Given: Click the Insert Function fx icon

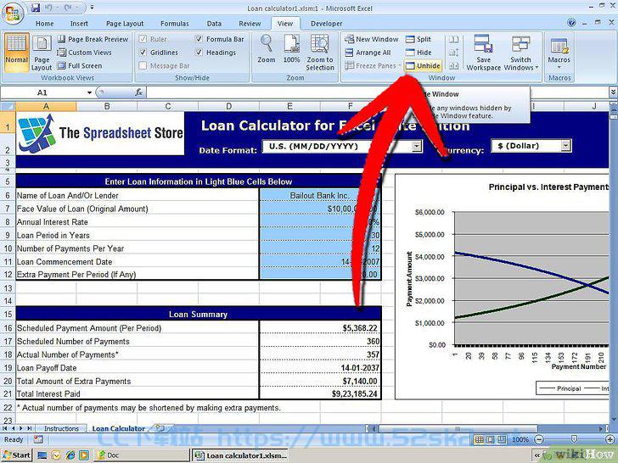Looking at the screenshot, I should pyautogui.click(x=138, y=92).
